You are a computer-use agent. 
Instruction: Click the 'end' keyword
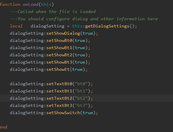(3, 127)
